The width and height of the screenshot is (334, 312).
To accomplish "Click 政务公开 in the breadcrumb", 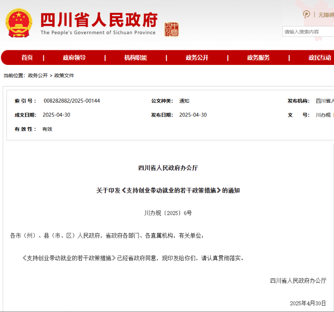I will (38, 75).
